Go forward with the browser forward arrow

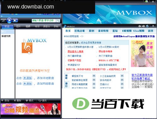point(143,26)
